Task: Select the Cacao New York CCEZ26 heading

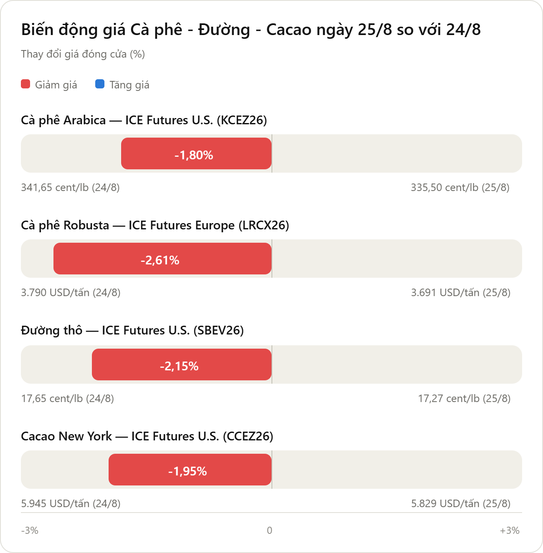Action: tap(147, 436)
